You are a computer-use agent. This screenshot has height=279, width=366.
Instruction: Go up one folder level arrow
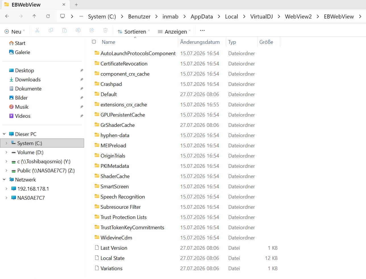pos(34,16)
